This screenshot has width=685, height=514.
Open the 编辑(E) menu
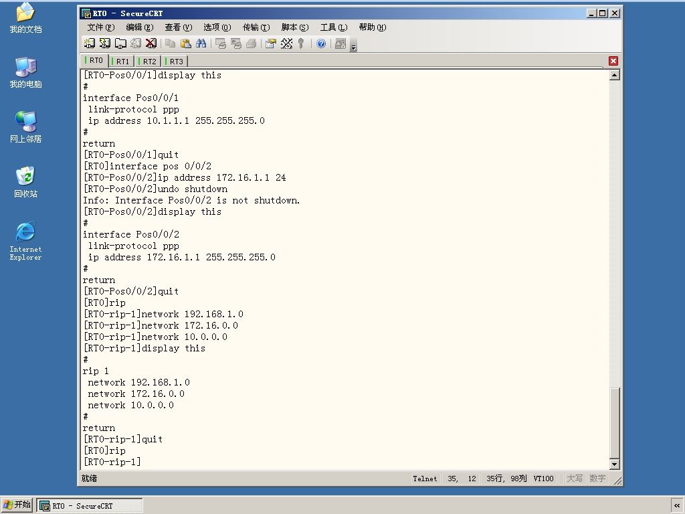click(140, 27)
